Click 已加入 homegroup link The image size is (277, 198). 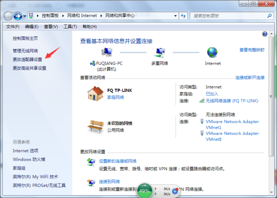212,94
